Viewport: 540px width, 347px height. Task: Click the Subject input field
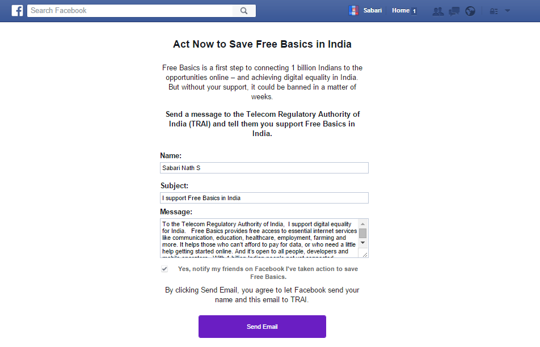click(x=264, y=198)
